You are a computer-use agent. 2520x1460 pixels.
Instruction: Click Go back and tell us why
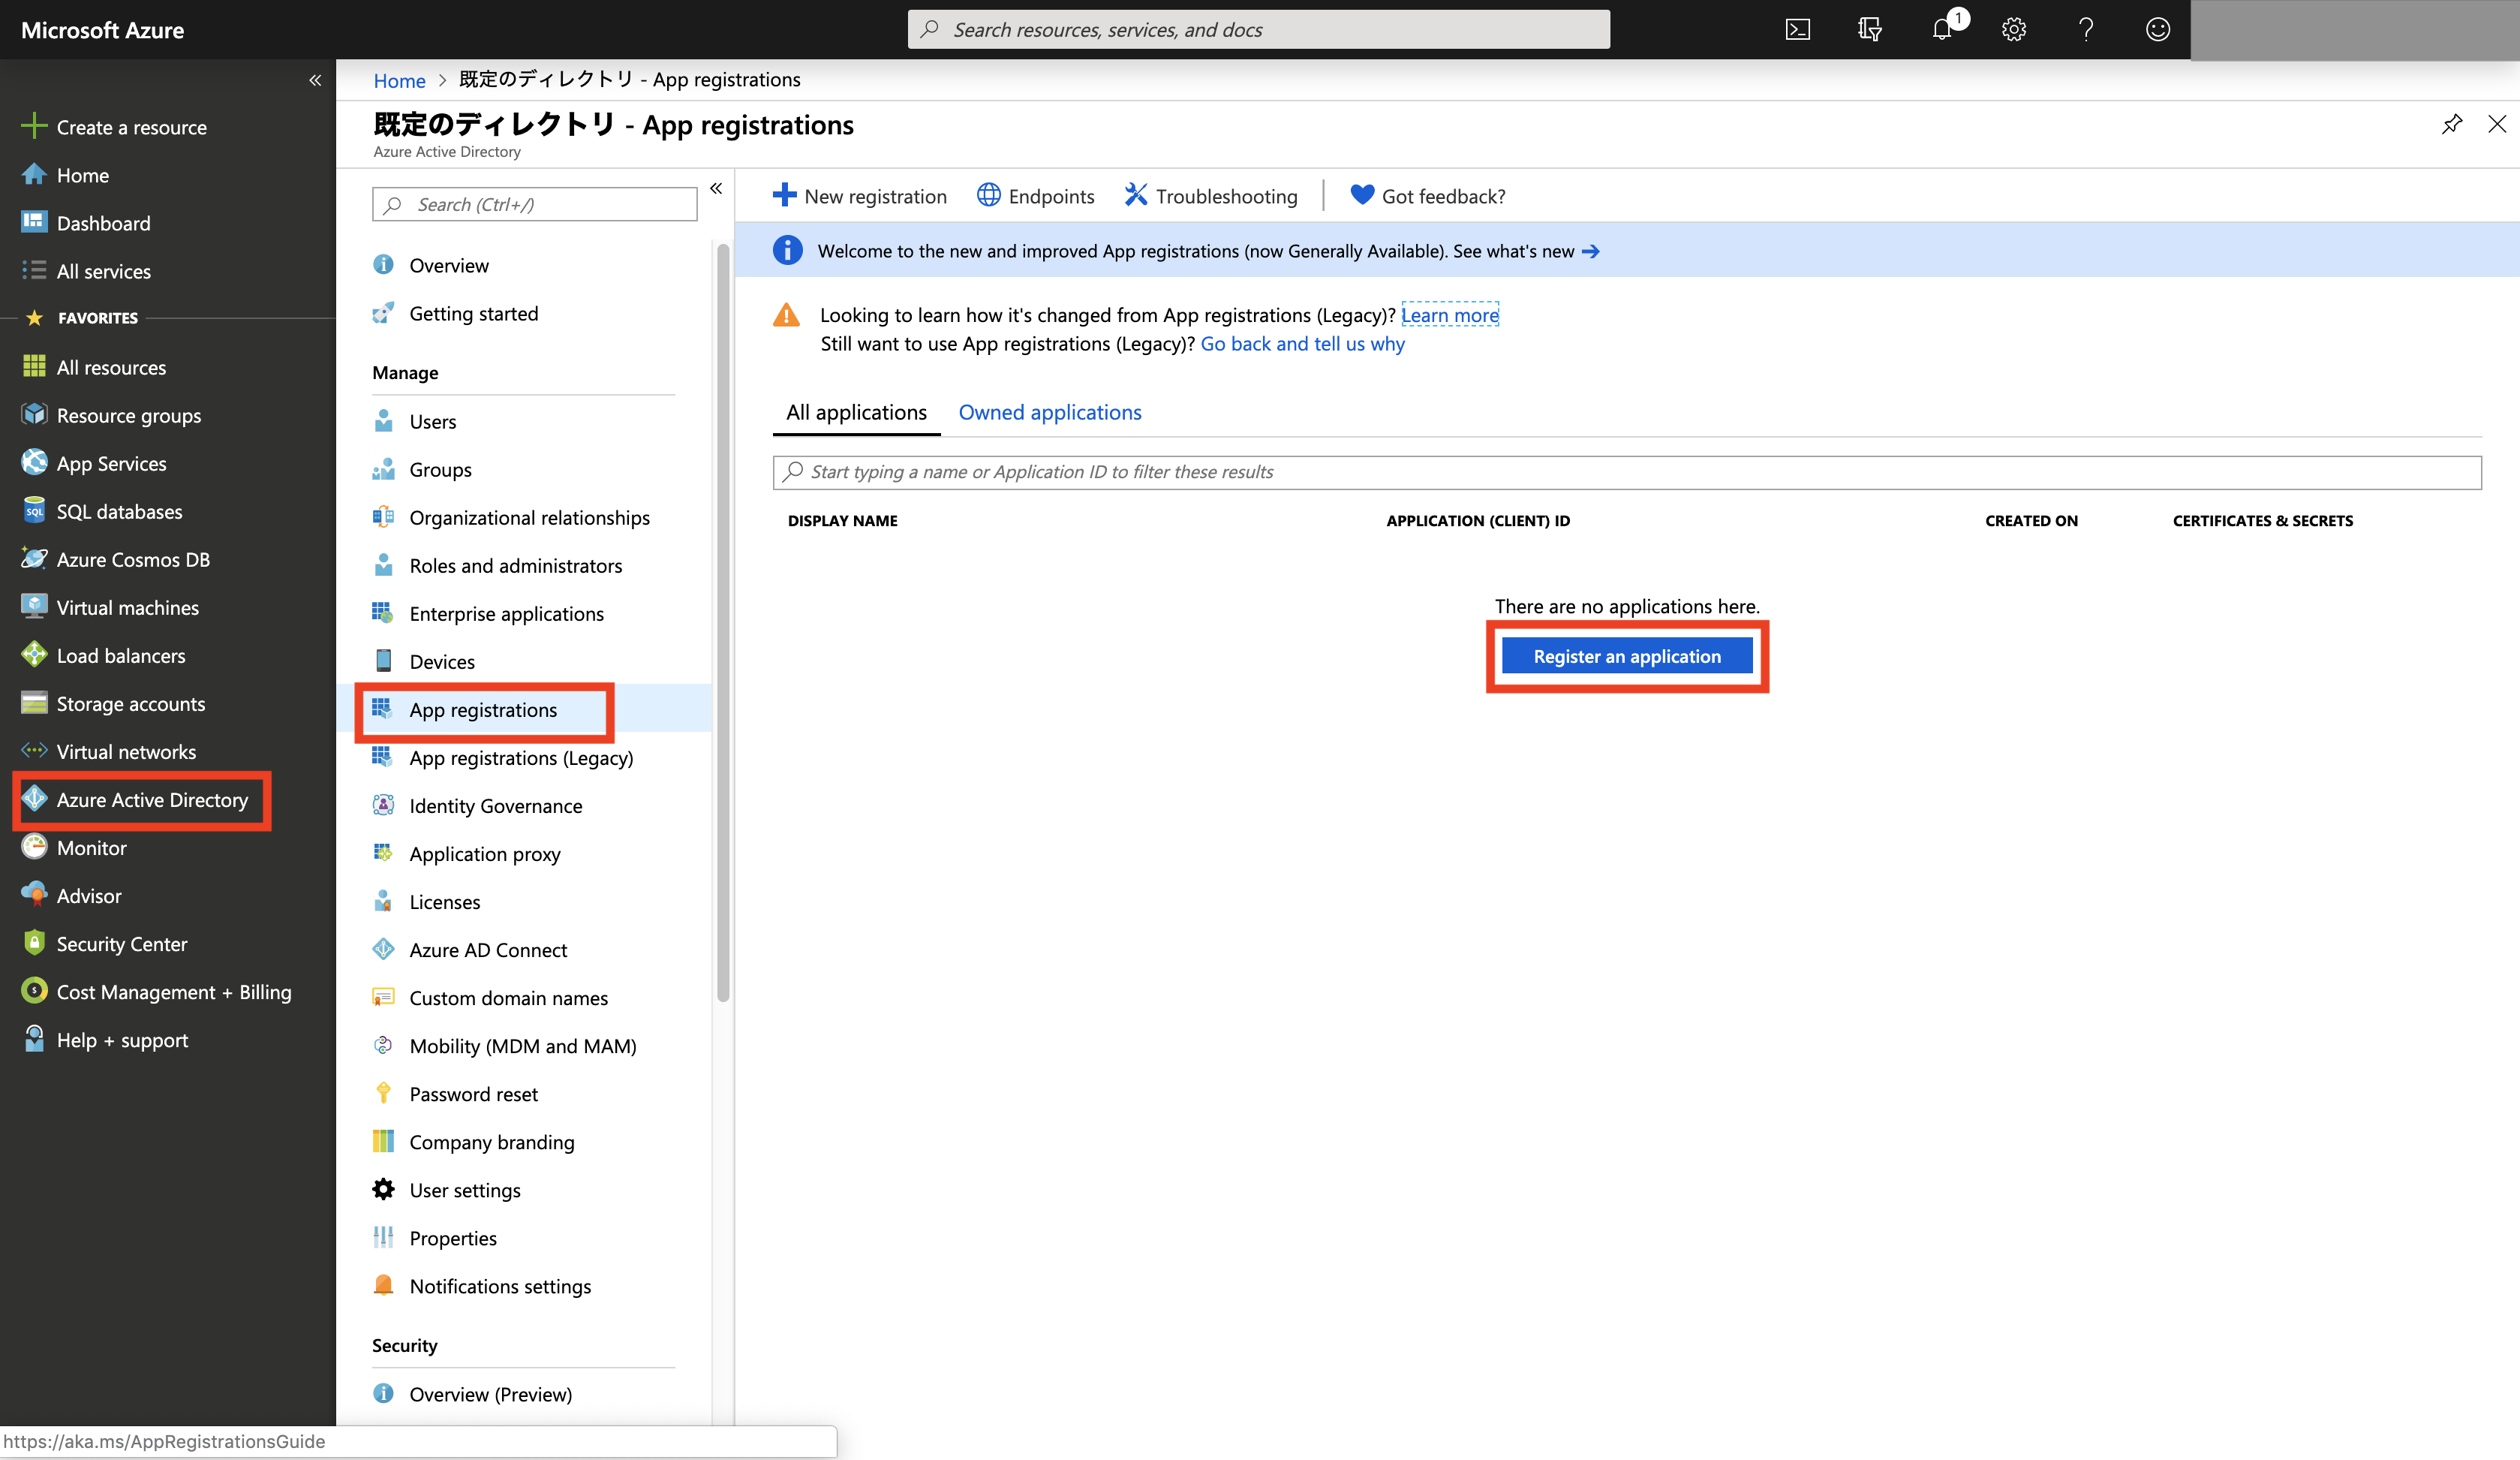coord(1302,343)
